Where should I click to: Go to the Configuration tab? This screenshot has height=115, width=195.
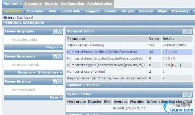tap(72, 4)
